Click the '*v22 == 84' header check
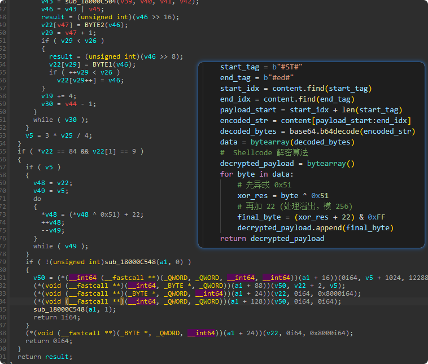 pos(58,151)
